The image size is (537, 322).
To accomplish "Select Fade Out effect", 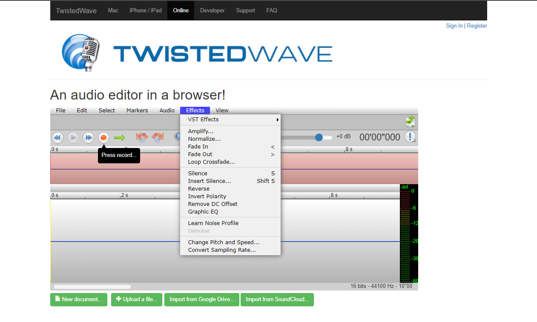I will (230, 154).
